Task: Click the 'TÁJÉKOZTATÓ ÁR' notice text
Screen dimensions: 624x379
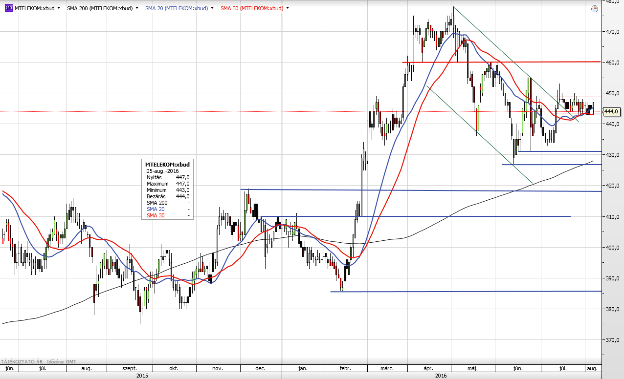Action: coord(21,361)
